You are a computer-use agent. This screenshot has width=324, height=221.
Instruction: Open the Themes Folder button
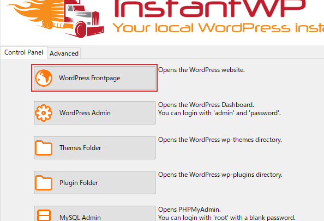[95, 148]
